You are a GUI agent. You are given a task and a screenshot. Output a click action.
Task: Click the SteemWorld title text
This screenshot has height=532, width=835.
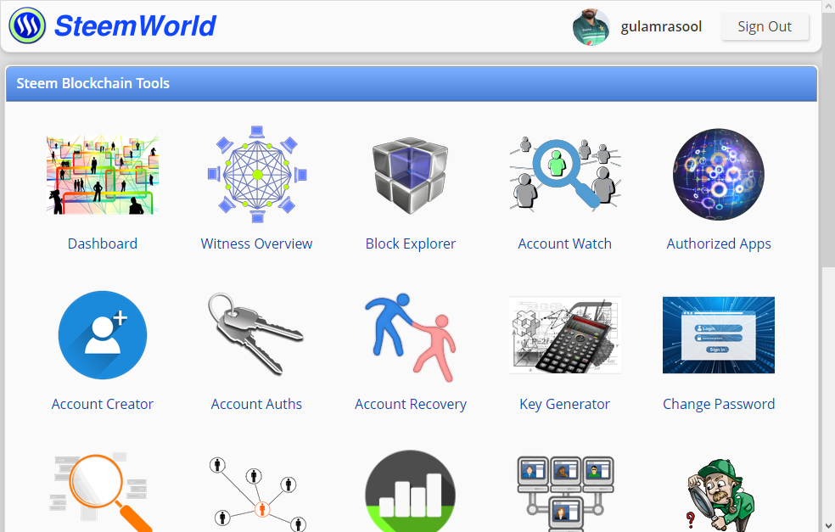(x=135, y=25)
